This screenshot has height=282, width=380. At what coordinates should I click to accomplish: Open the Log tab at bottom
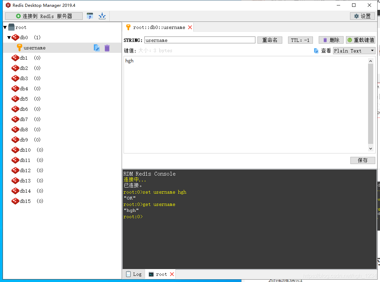pyautogui.click(x=134, y=274)
